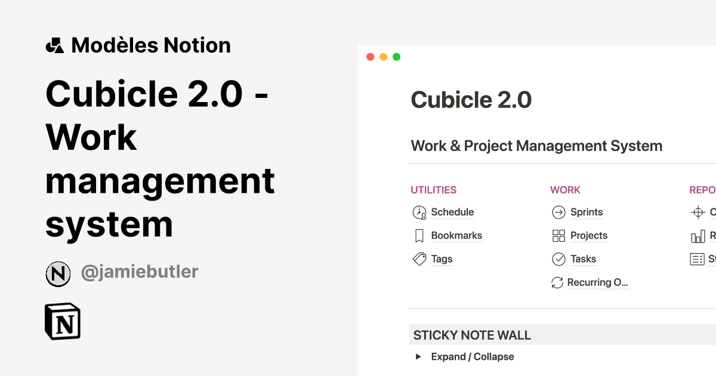Screen dimensions: 716x376
Task: Click the disclosure triangle next to Expand / Collapse
Action: (418, 356)
